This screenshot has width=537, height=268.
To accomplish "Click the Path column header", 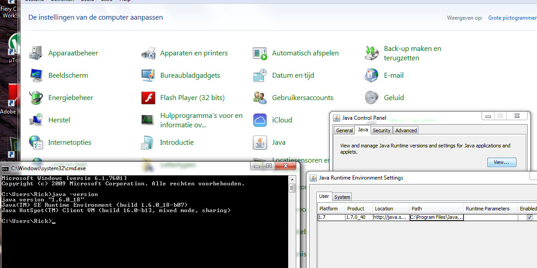I will coord(436,209).
